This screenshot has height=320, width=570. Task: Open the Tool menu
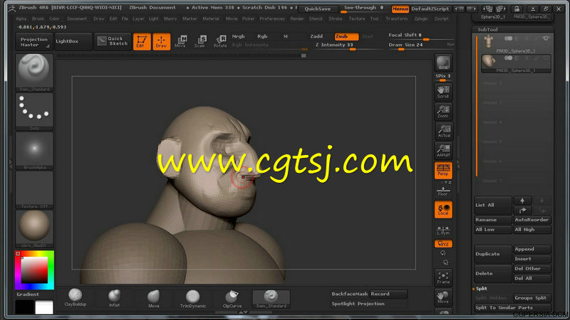tap(375, 18)
